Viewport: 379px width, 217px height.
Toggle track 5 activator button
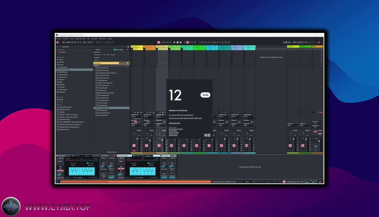point(184,146)
